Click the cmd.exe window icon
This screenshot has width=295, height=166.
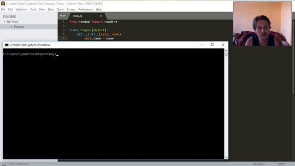[6, 45]
